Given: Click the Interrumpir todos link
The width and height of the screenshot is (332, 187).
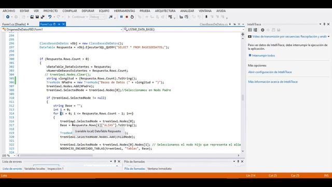Looking at the screenshot, I should click(x=263, y=56).
